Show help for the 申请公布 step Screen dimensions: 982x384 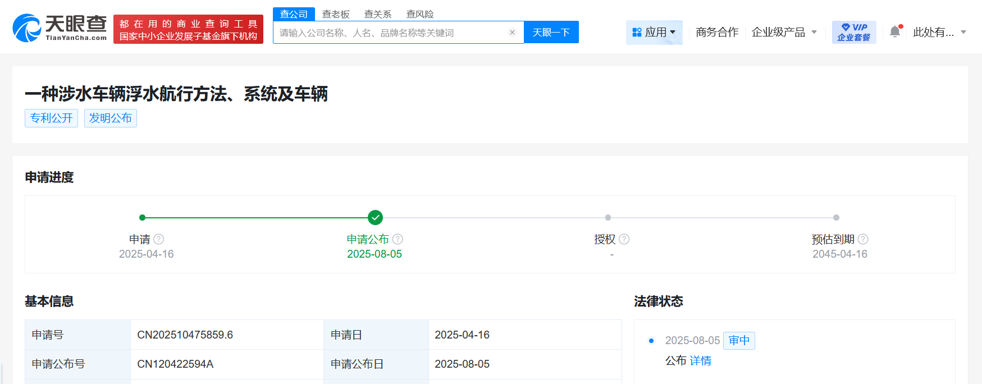coord(398,239)
